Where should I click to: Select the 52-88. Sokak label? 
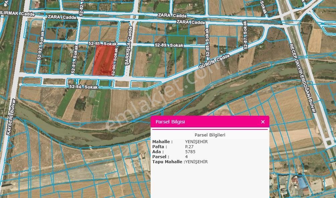[207, 42]
